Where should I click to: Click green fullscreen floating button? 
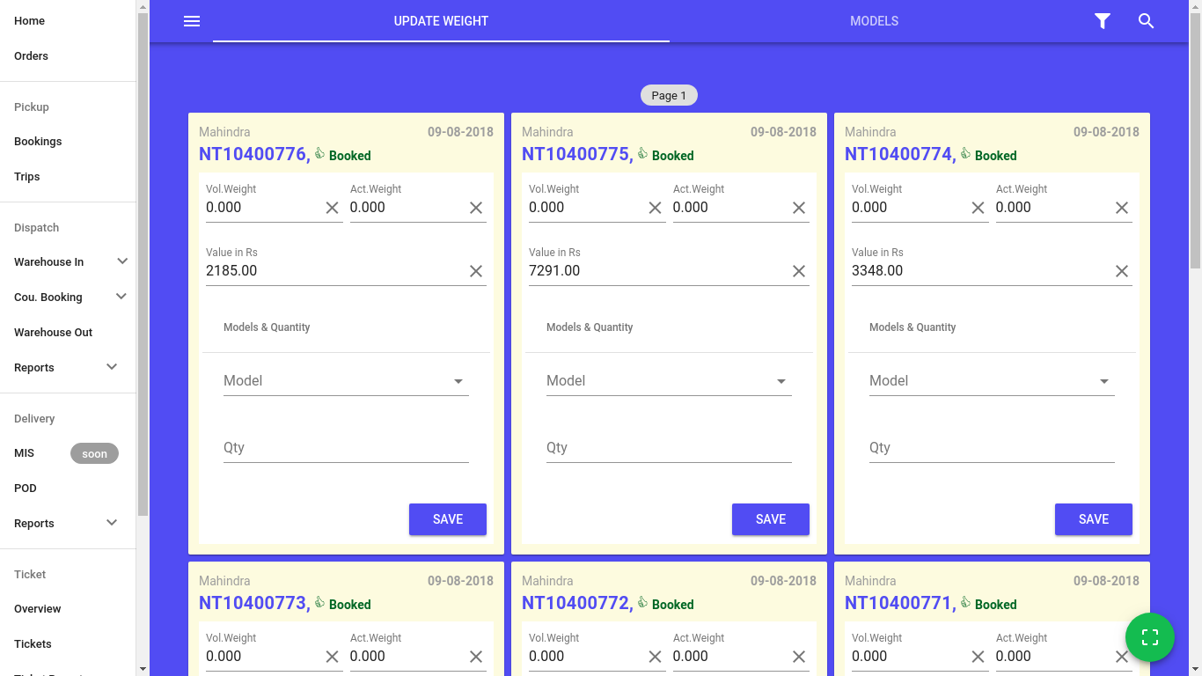point(1149,637)
